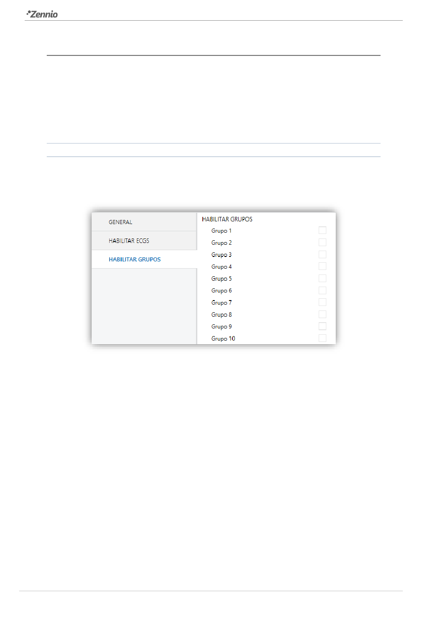Image resolution: width=427 pixels, height=620 pixels.
Task: Enable the Grupo 6 checkbox
Action: coord(322,290)
